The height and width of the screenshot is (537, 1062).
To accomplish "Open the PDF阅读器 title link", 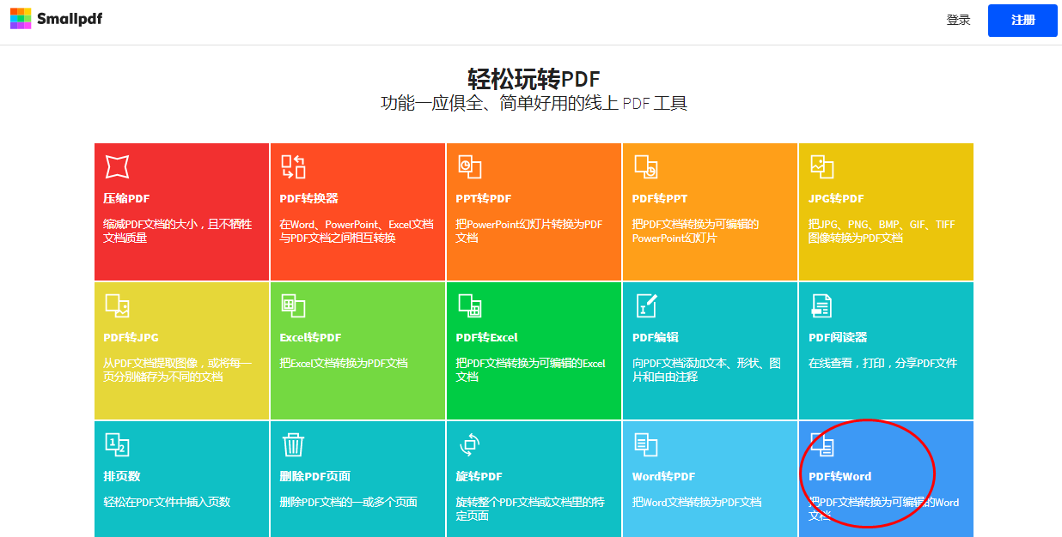I will [x=838, y=338].
